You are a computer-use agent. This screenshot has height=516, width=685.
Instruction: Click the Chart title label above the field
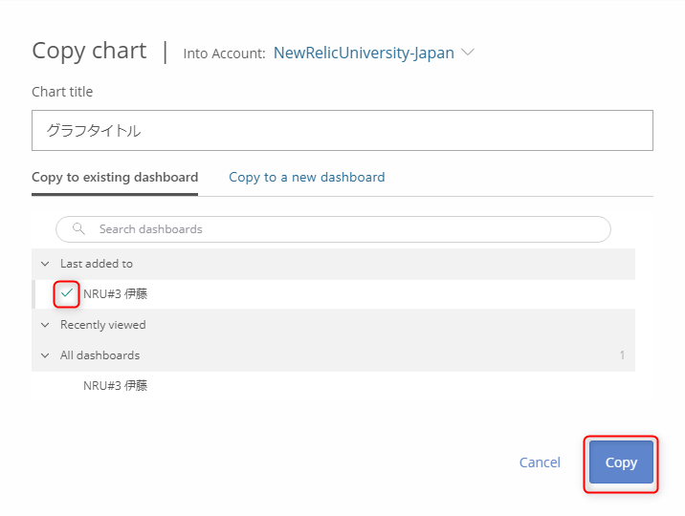pos(62,92)
